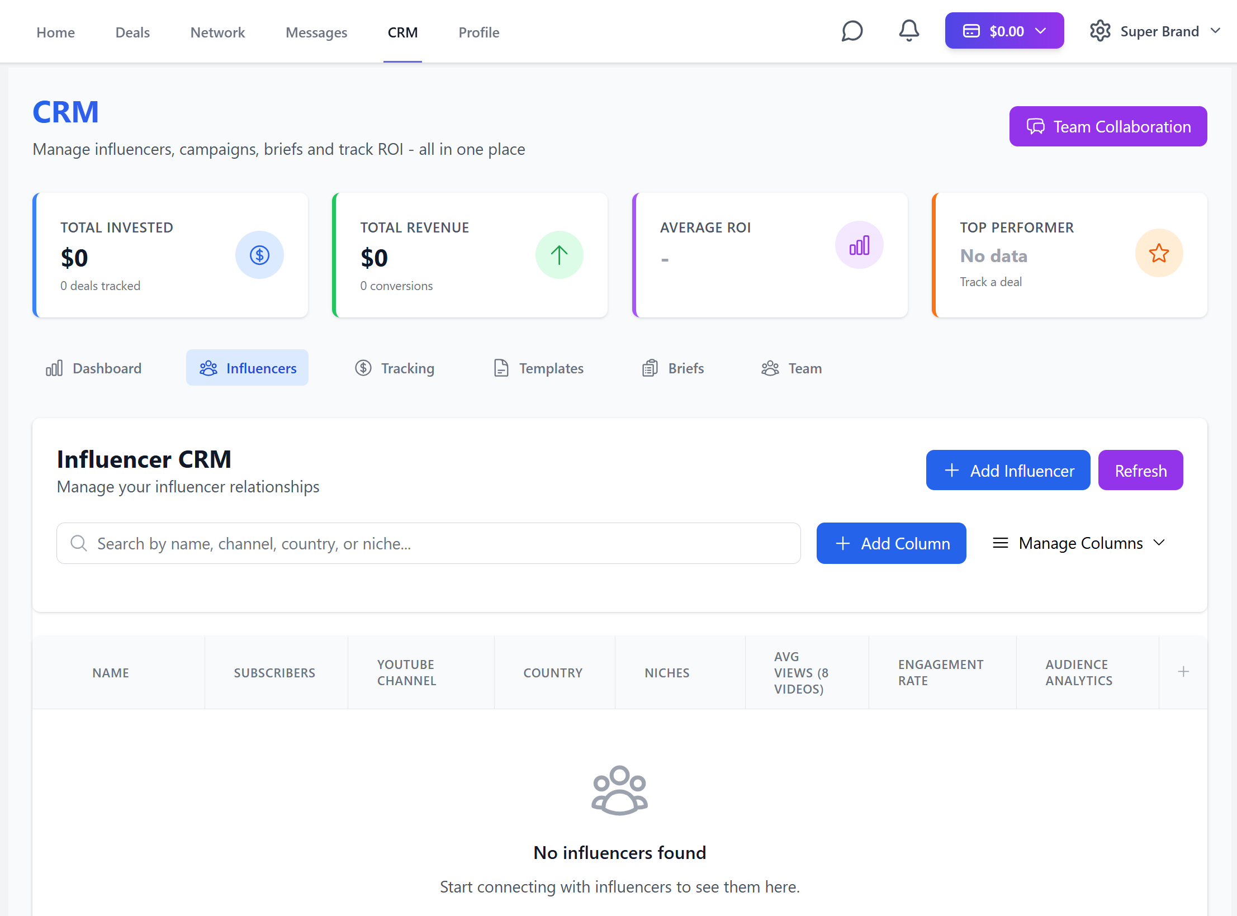
Task: Open the Deals nav item
Action: (132, 32)
